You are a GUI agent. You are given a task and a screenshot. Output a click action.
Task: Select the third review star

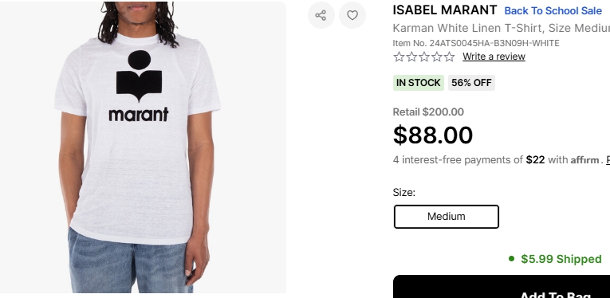coord(424,57)
